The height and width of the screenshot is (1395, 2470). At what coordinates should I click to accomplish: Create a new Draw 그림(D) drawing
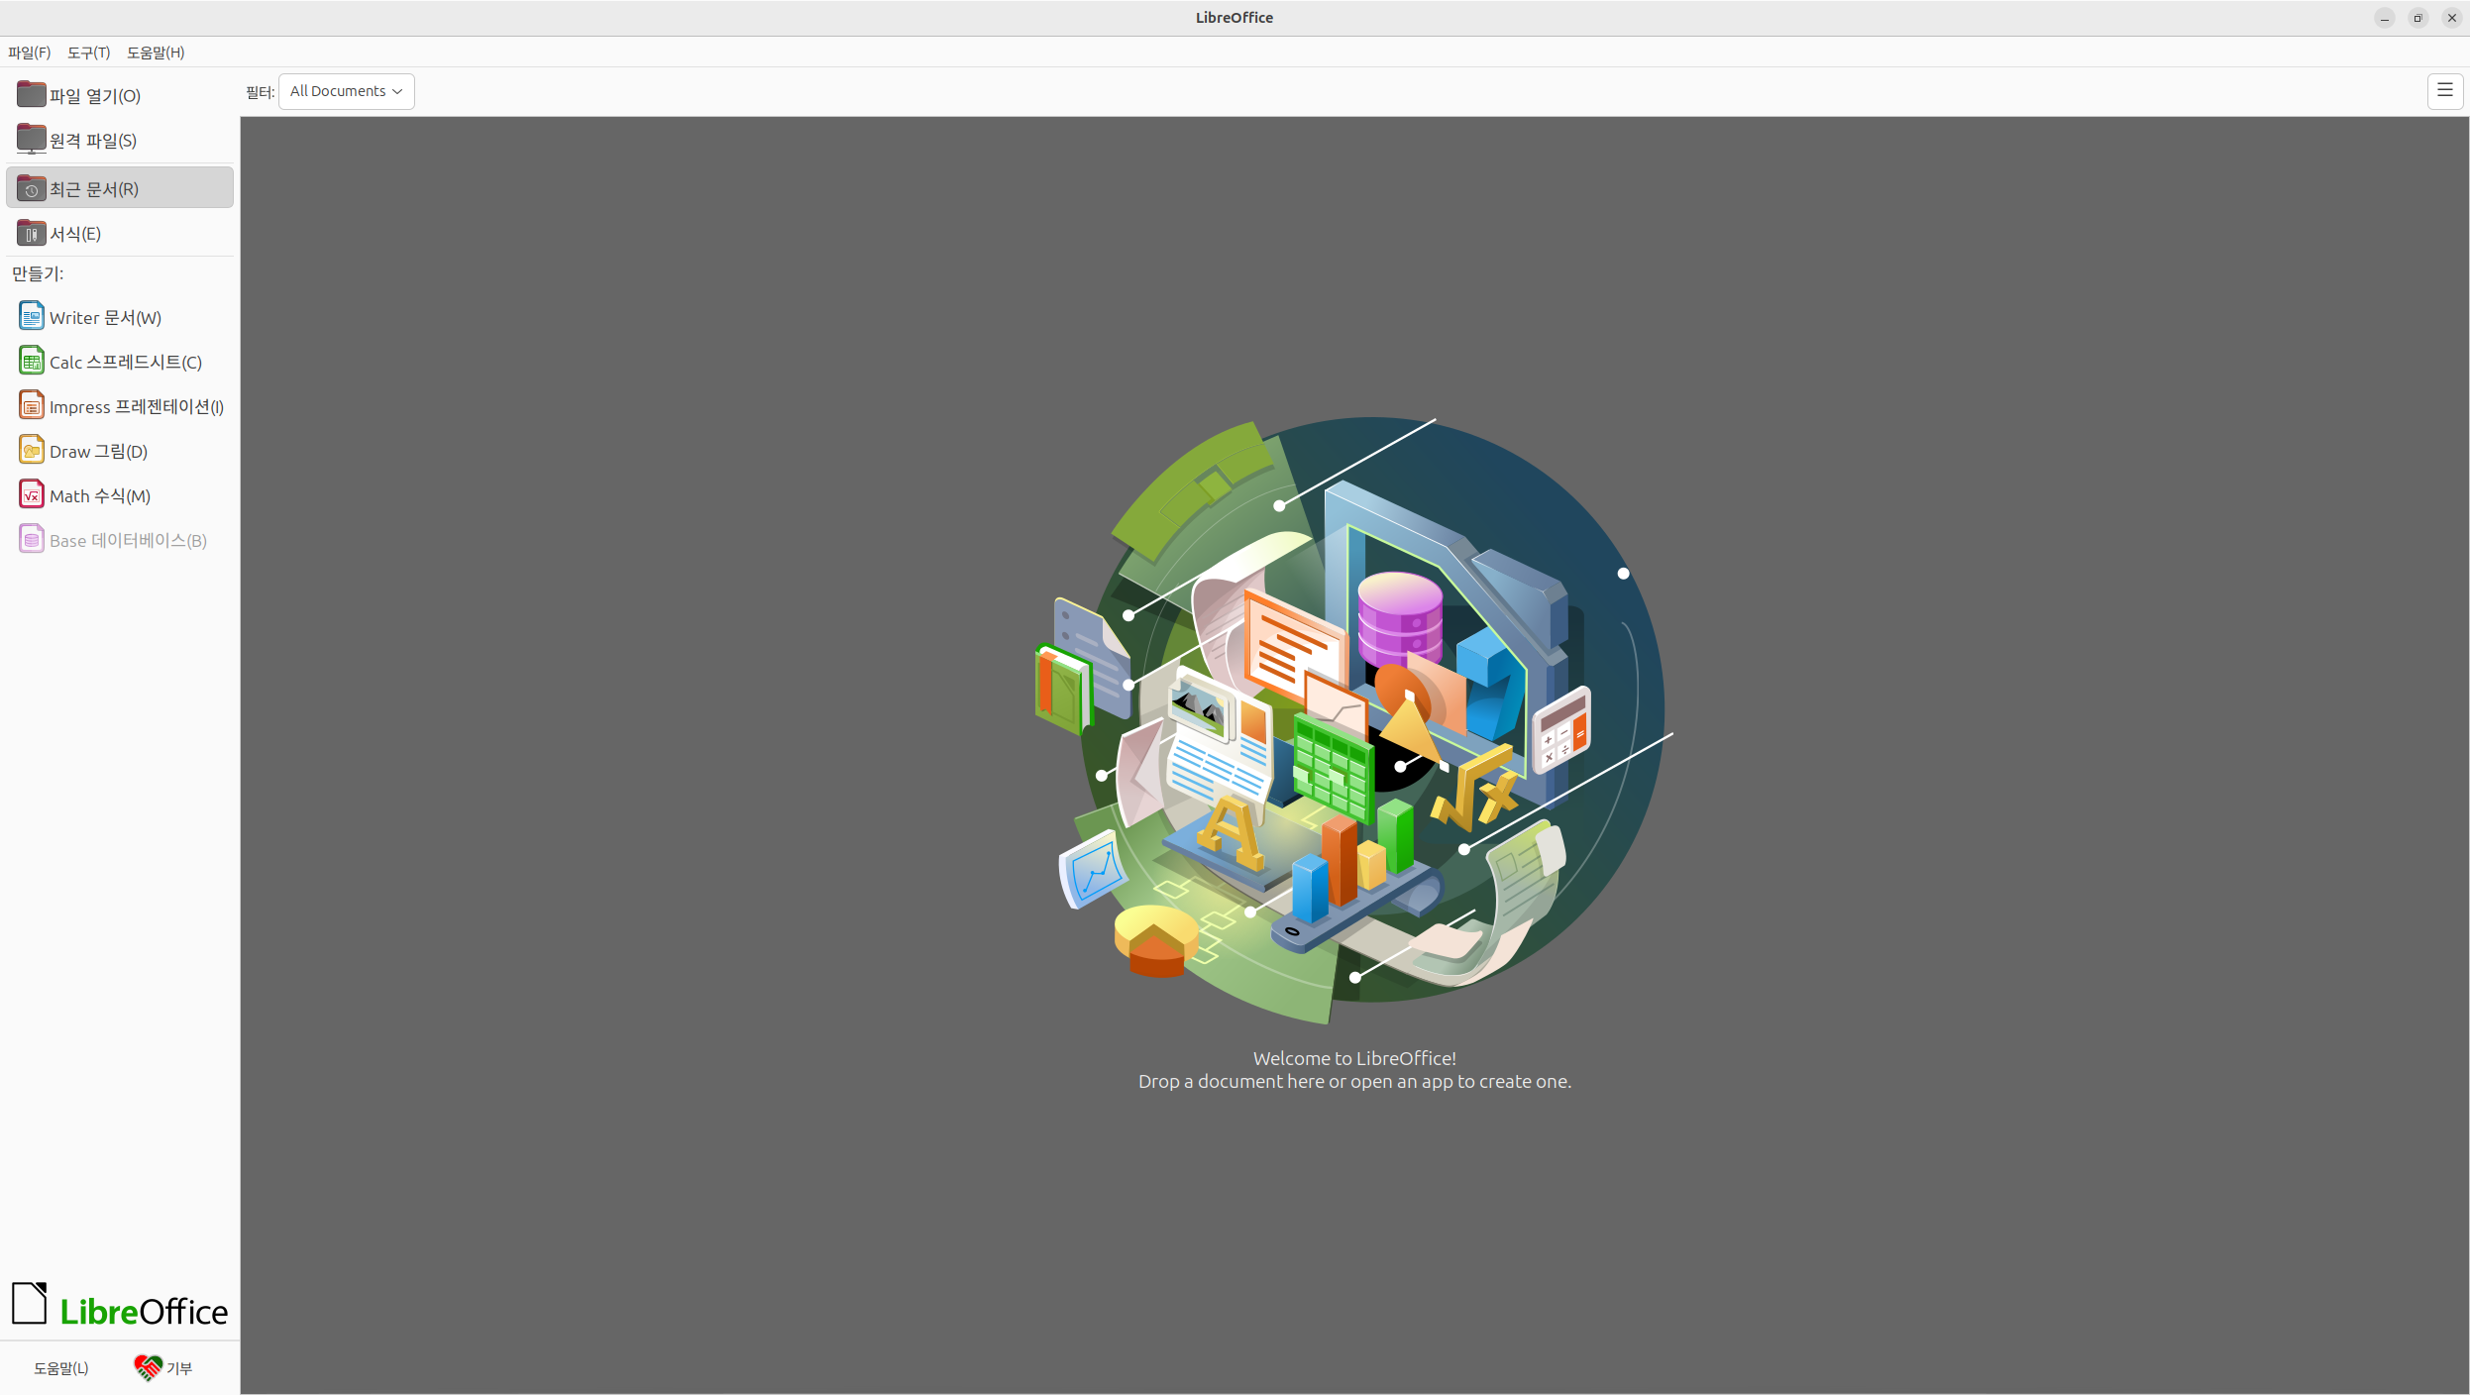pos(120,451)
